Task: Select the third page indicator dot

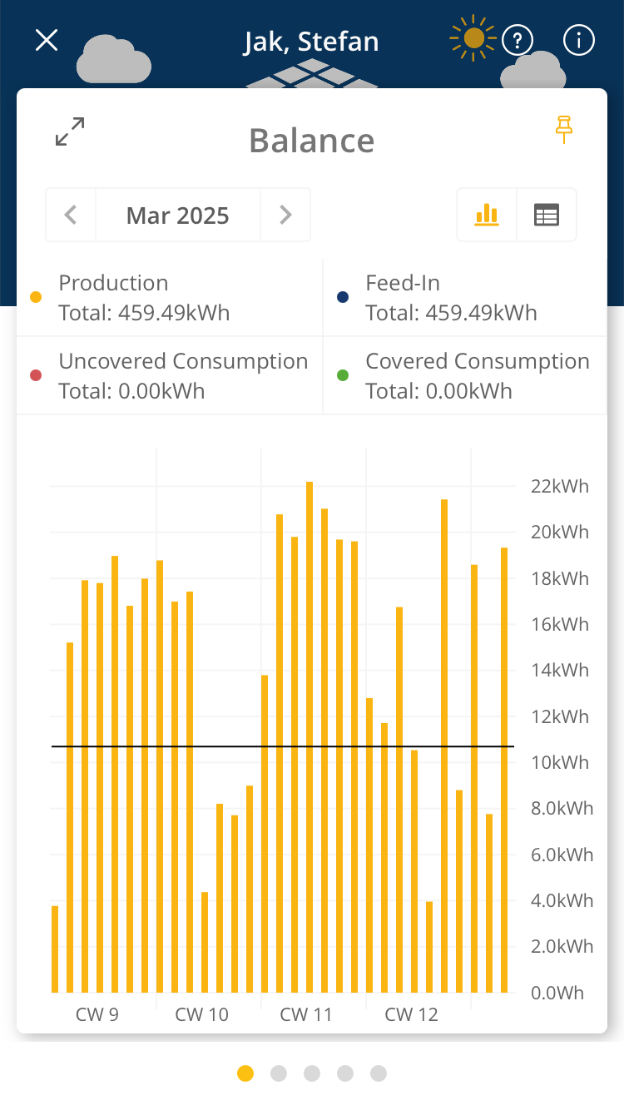Action: click(x=312, y=1073)
